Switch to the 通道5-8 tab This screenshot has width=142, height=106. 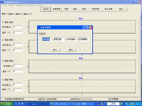point(12,14)
